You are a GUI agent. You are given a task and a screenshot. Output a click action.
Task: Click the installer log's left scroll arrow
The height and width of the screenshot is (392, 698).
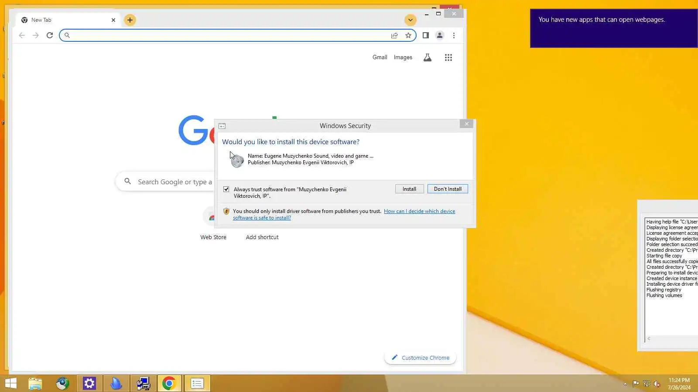649,338
